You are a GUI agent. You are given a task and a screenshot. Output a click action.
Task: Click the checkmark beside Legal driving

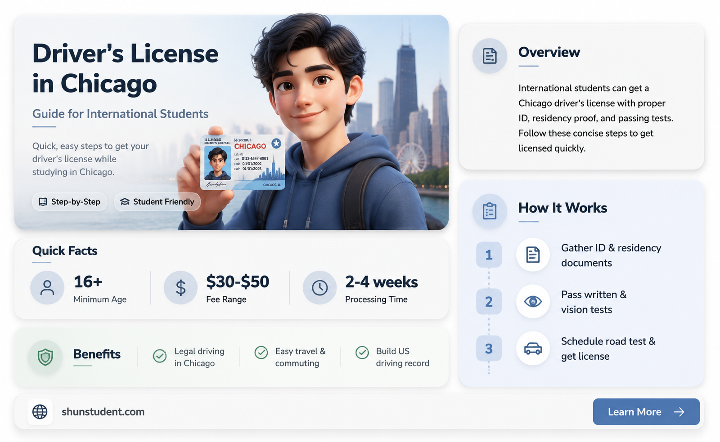pyautogui.click(x=160, y=356)
